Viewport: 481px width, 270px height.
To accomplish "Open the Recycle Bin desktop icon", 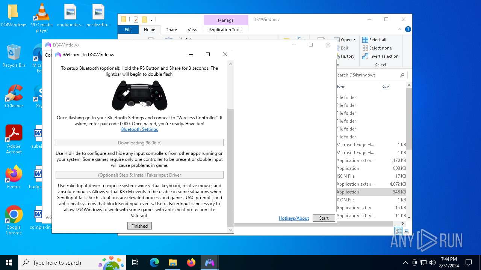I will pos(14,56).
